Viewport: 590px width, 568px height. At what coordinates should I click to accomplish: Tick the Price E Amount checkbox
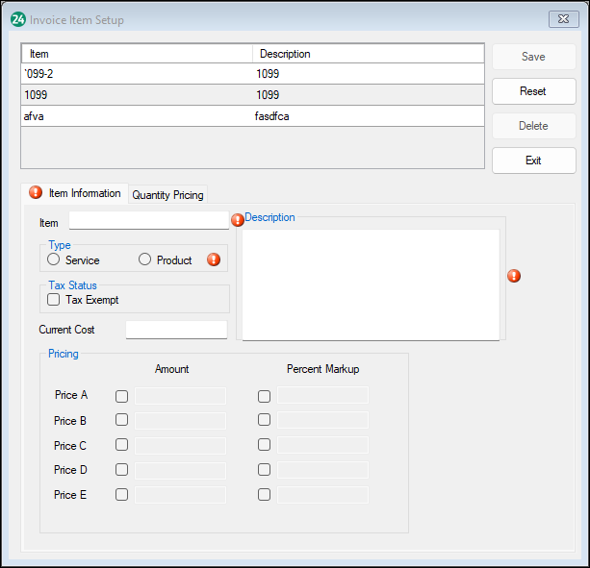coord(121,495)
